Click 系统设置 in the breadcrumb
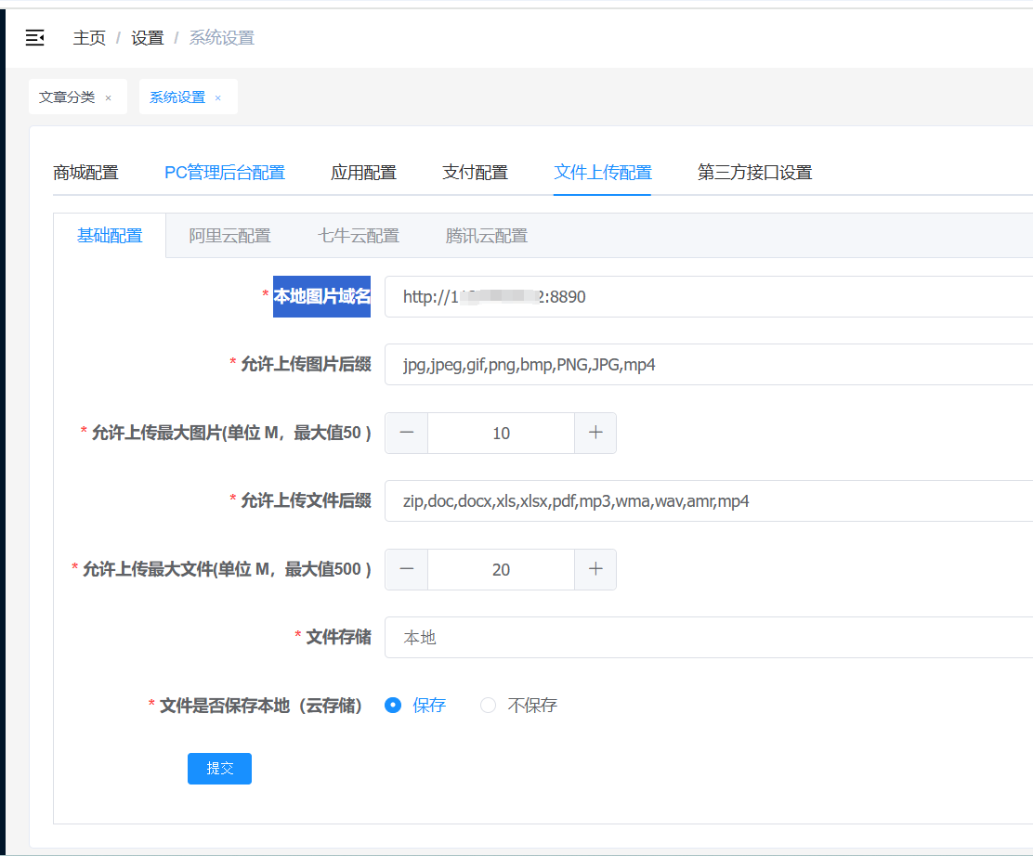This screenshot has width=1033, height=856. click(x=222, y=37)
